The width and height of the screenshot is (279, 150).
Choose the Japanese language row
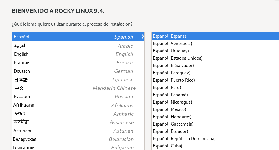click(x=78, y=80)
